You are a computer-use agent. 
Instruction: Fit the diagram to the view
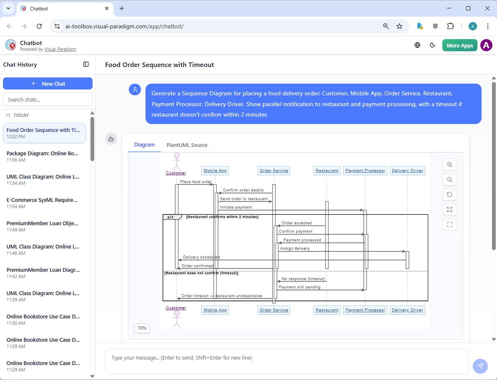click(449, 209)
